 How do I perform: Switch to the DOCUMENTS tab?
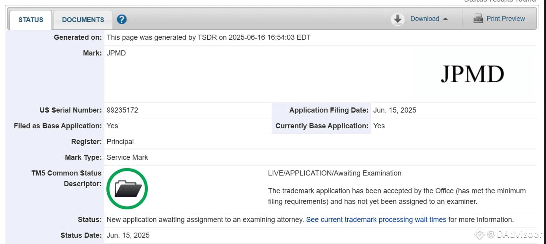[x=83, y=20]
